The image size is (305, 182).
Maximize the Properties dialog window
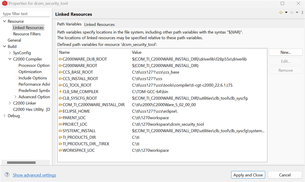(x=282, y=3)
